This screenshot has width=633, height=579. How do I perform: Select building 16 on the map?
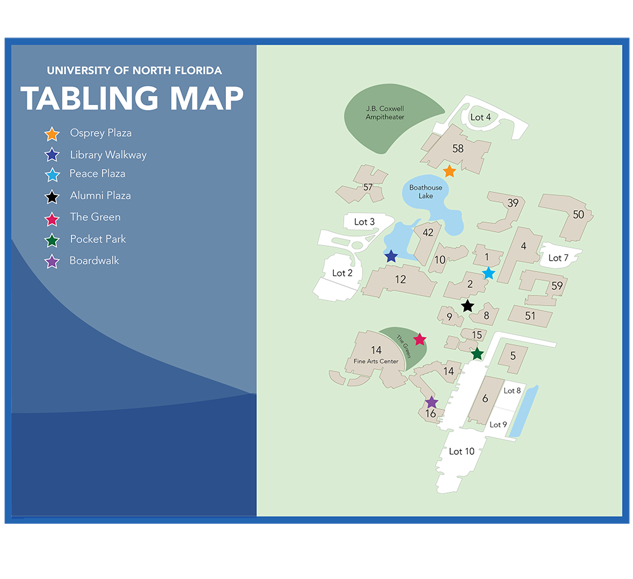click(x=430, y=414)
